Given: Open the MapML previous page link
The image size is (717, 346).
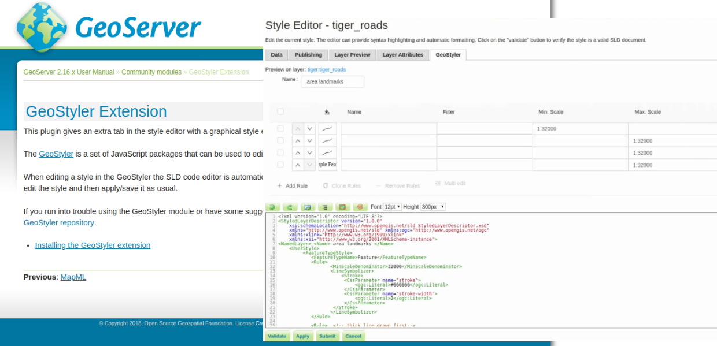Looking at the screenshot, I should pyautogui.click(x=73, y=277).
